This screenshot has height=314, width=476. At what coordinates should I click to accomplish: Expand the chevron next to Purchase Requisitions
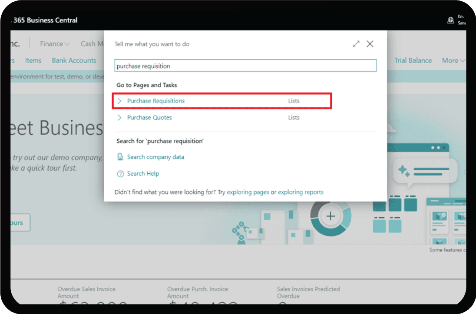[119, 100]
